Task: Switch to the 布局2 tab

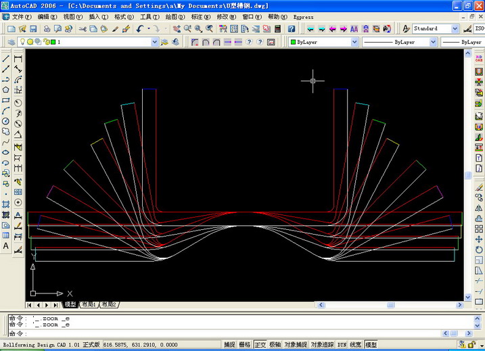Action: click(x=109, y=304)
